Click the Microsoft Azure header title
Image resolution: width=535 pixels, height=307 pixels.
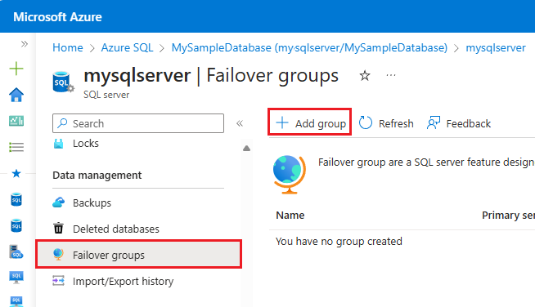pos(57,16)
